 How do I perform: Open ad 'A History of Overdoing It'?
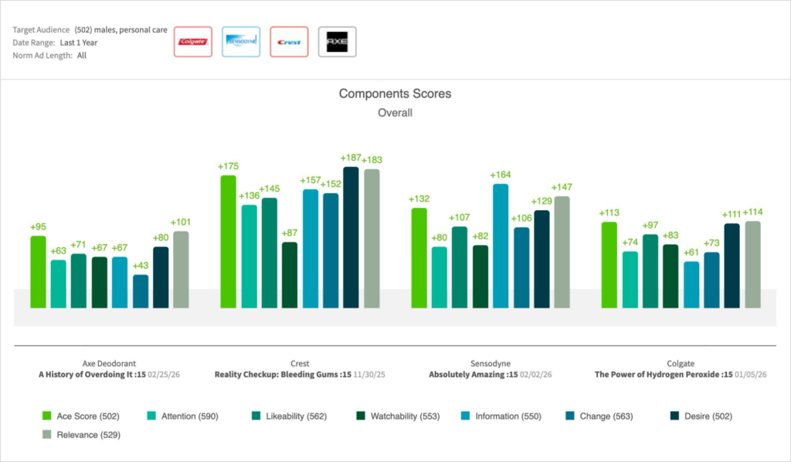coord(85,374)
